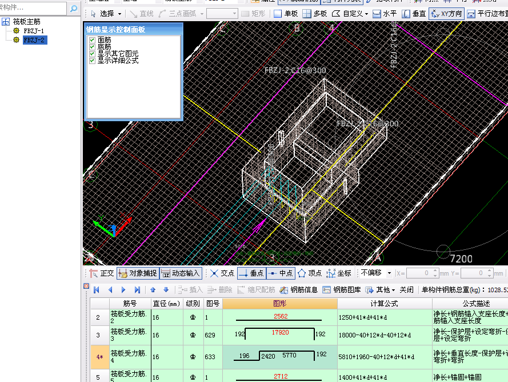Activate the 选择 selection tool
This screenshot has width=508, height=382.
click(103, 14)
